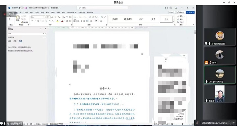
Task: Open the EndNote 20 ribbon tab
Action: point(72,12)
